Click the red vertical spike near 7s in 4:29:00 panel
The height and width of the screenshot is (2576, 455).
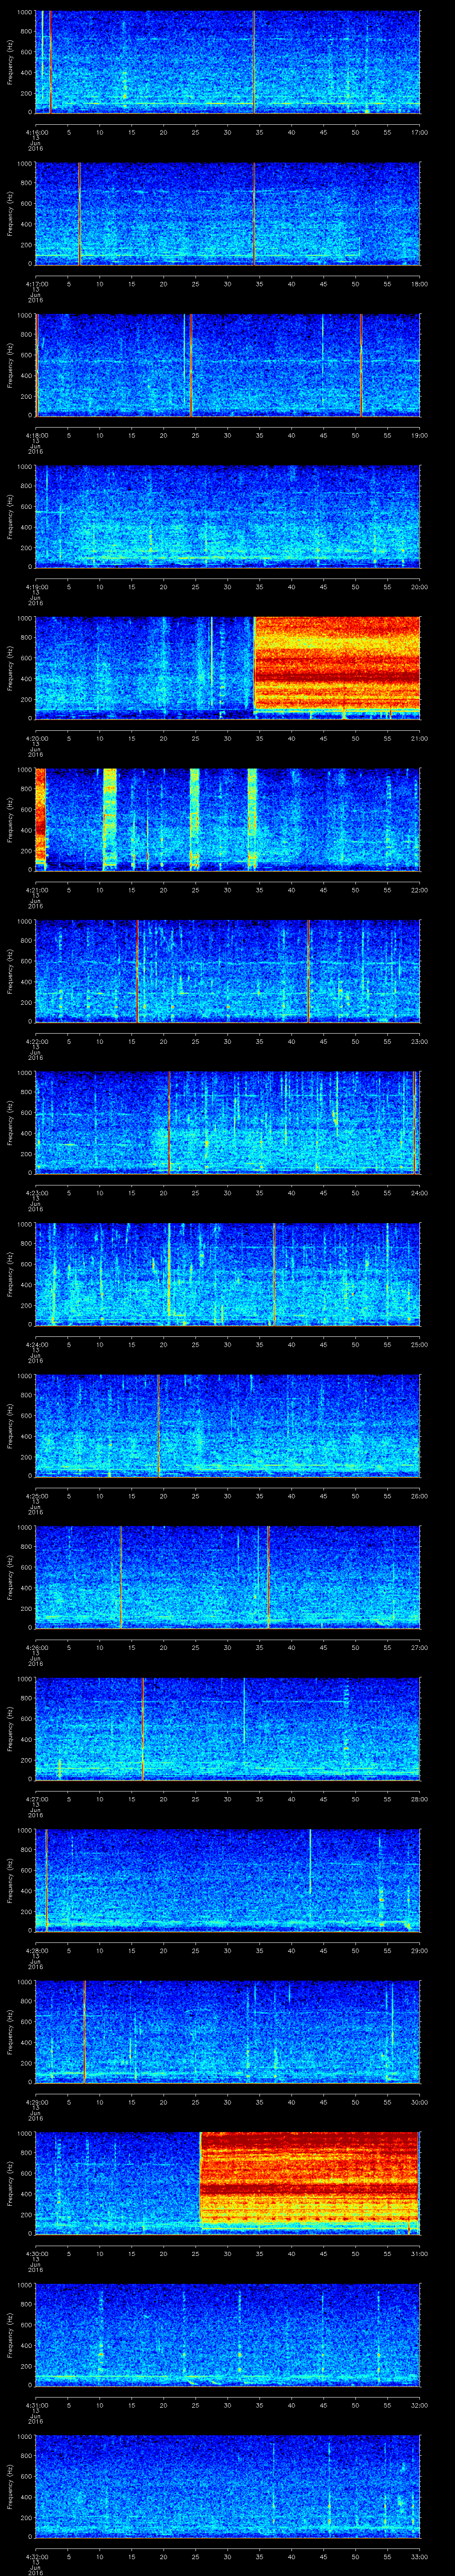coord(85,2032)
